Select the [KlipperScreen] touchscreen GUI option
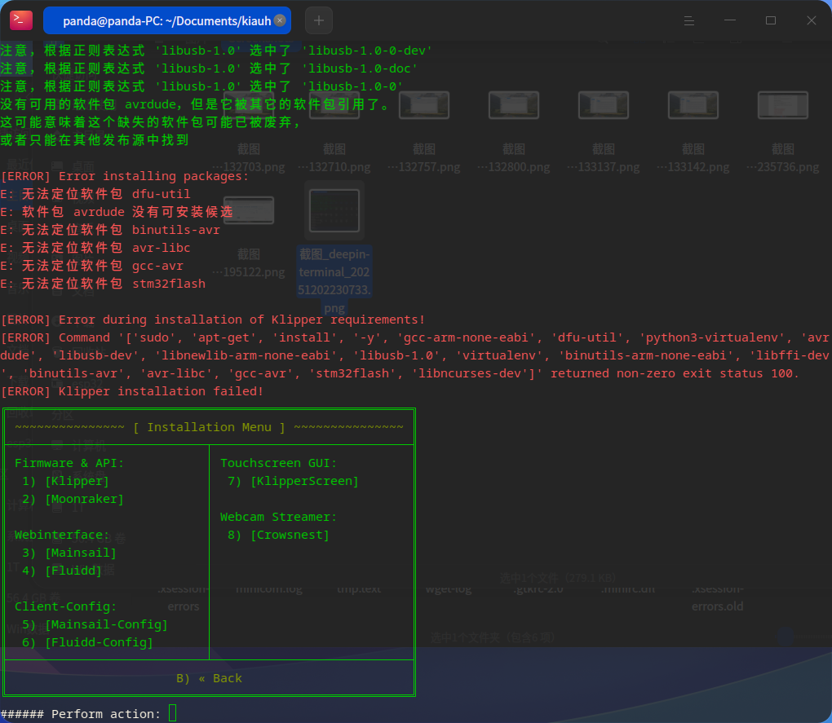Image resolution: width=832 pixels, height=723 pixels. click(x=303, y=480)
